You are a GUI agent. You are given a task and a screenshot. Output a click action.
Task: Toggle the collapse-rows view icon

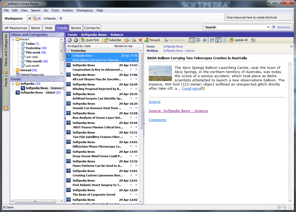point(204,40)
